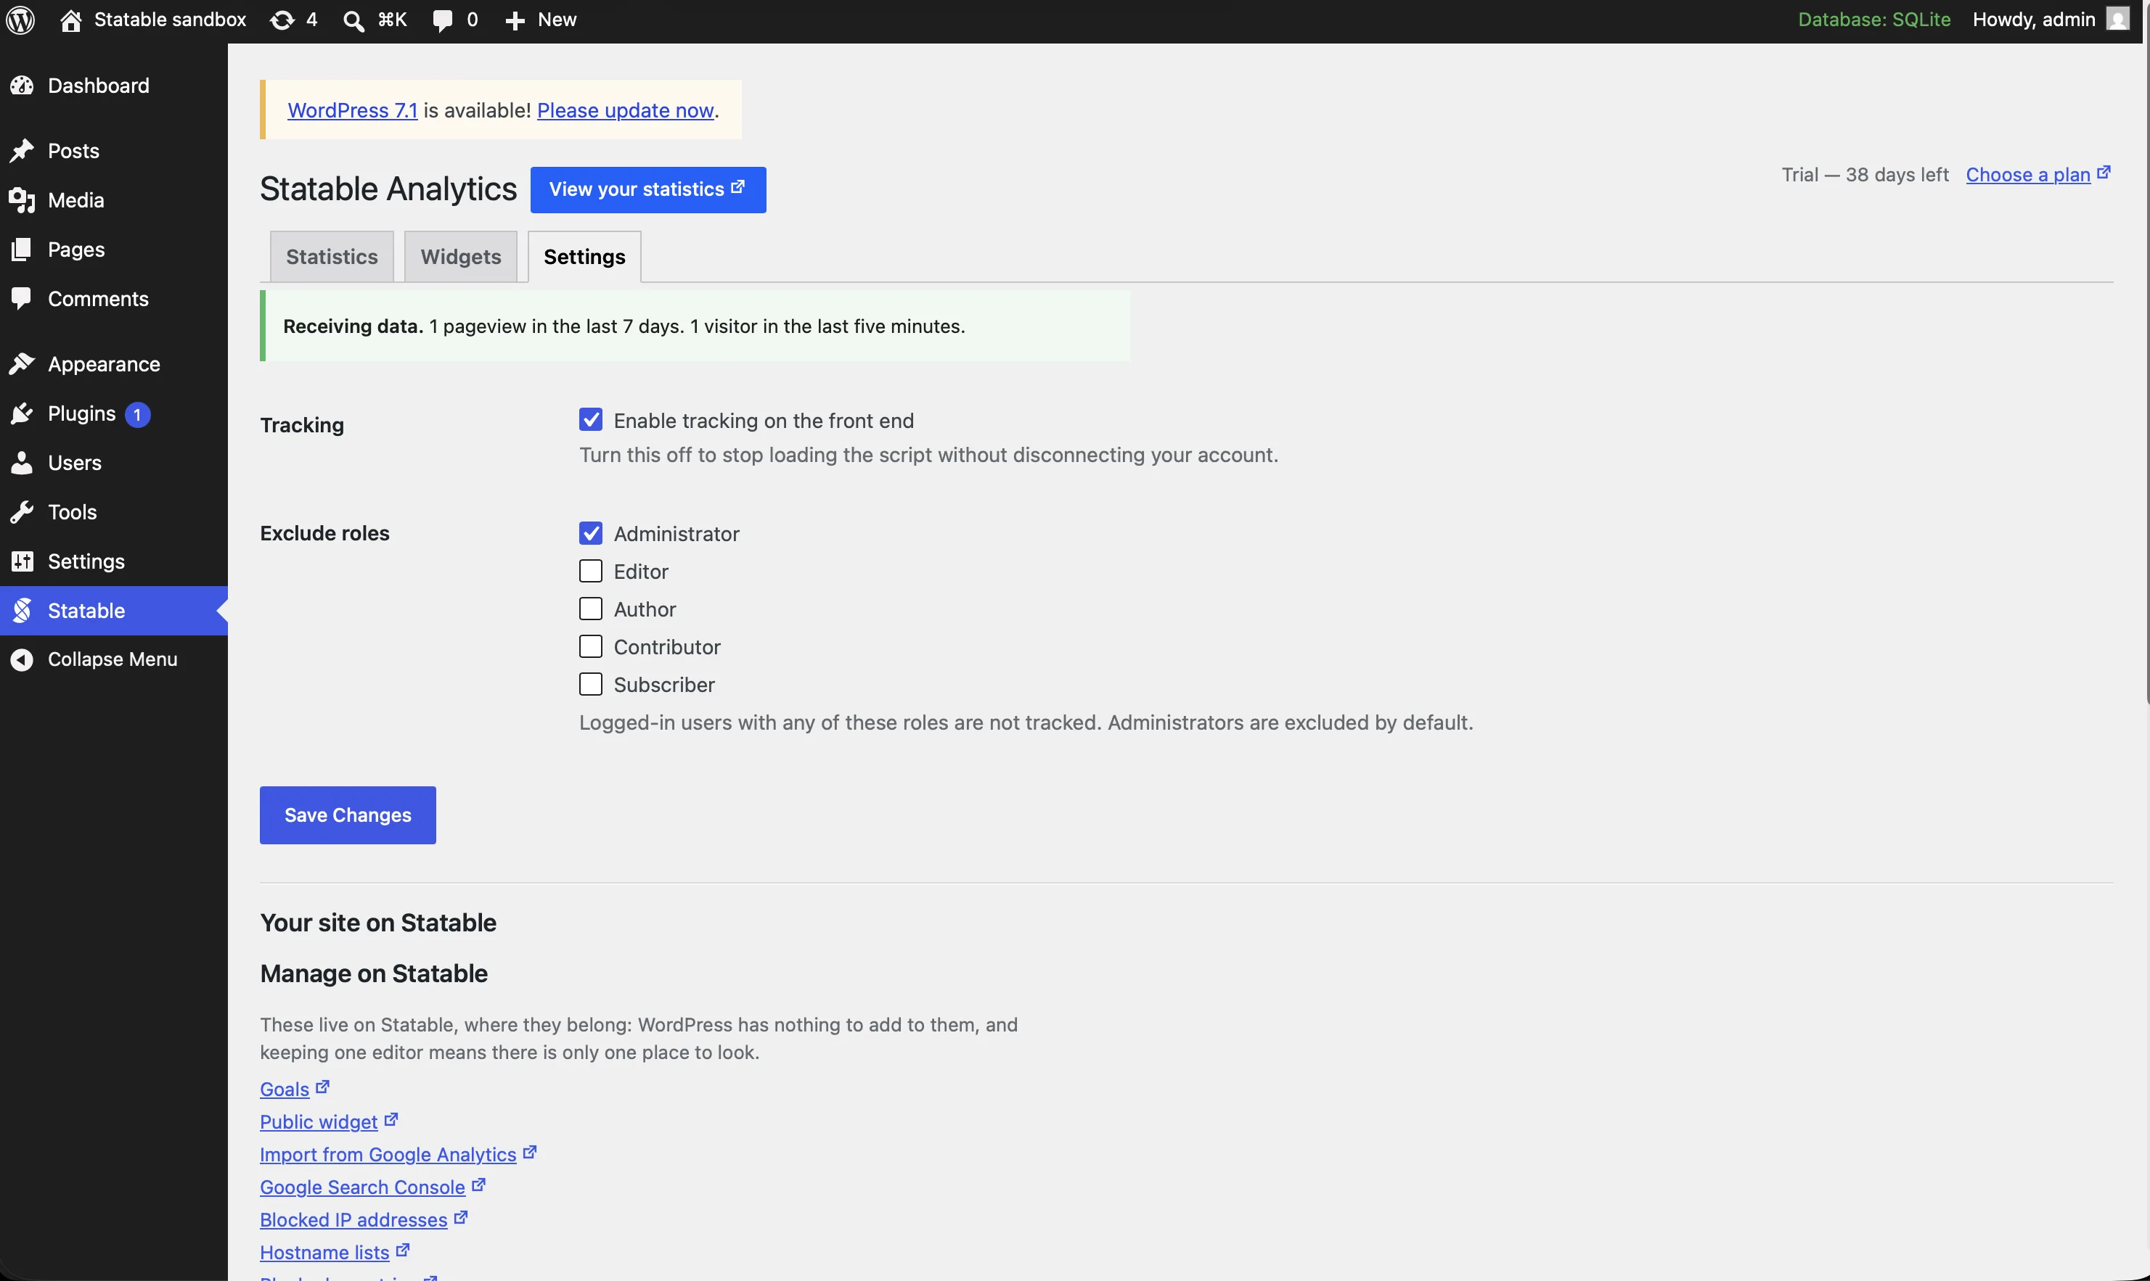Click the "Manage on Statable" heading
This screenshot has width=2150, height=1281.
(374, 973)
